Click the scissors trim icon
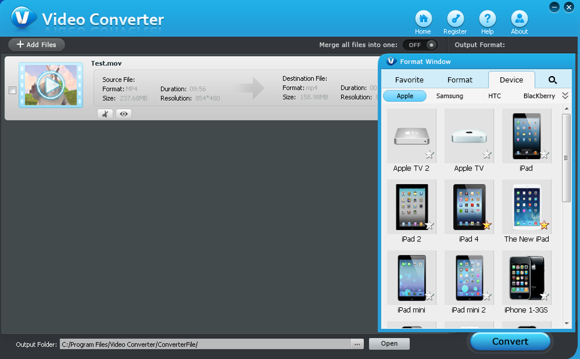Viewport: 580px width, 359px height. pos(105,114)
